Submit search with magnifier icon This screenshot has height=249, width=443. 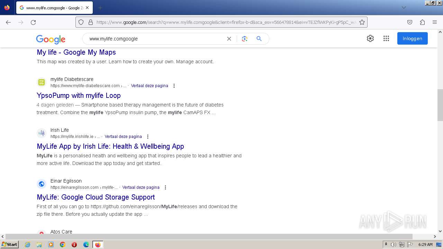point(259,39)
